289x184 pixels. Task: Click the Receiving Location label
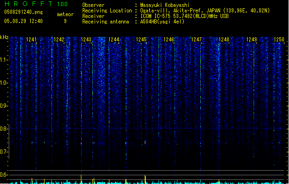click(x=107, y=11)
